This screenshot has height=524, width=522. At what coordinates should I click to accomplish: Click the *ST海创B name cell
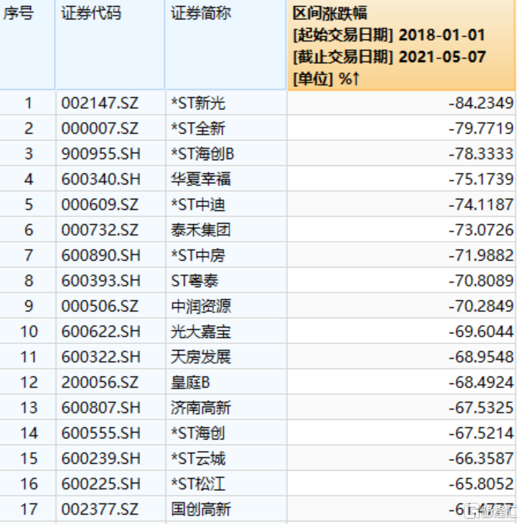pyautogui.click(x=202, y=154)
